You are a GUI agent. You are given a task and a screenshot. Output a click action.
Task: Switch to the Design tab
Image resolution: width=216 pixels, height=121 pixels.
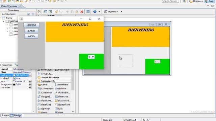[x=16, y=115]
